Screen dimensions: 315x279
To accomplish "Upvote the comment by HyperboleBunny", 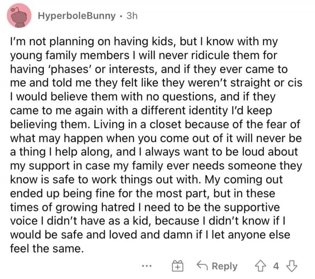I will tap(261, 266).
